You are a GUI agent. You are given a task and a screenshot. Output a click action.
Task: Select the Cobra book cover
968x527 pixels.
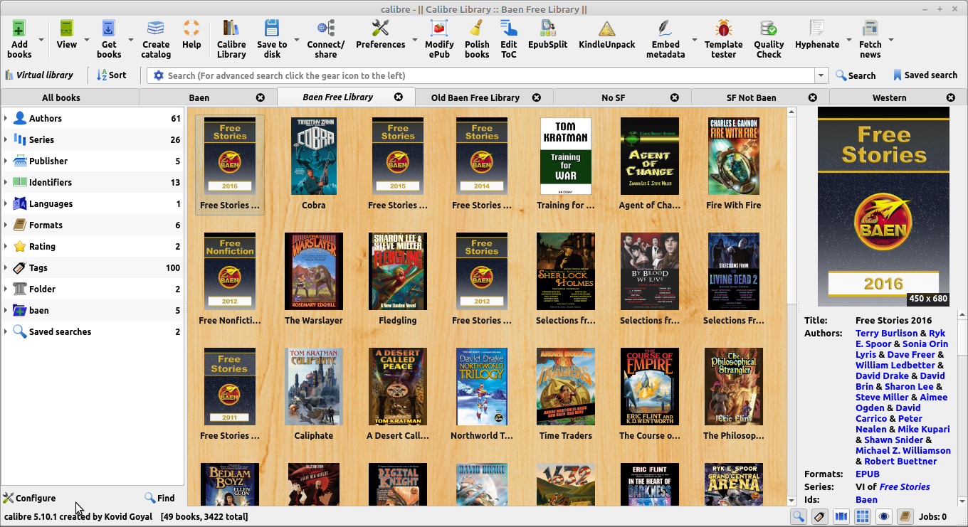pyautogui.click(x=314, y=156)
